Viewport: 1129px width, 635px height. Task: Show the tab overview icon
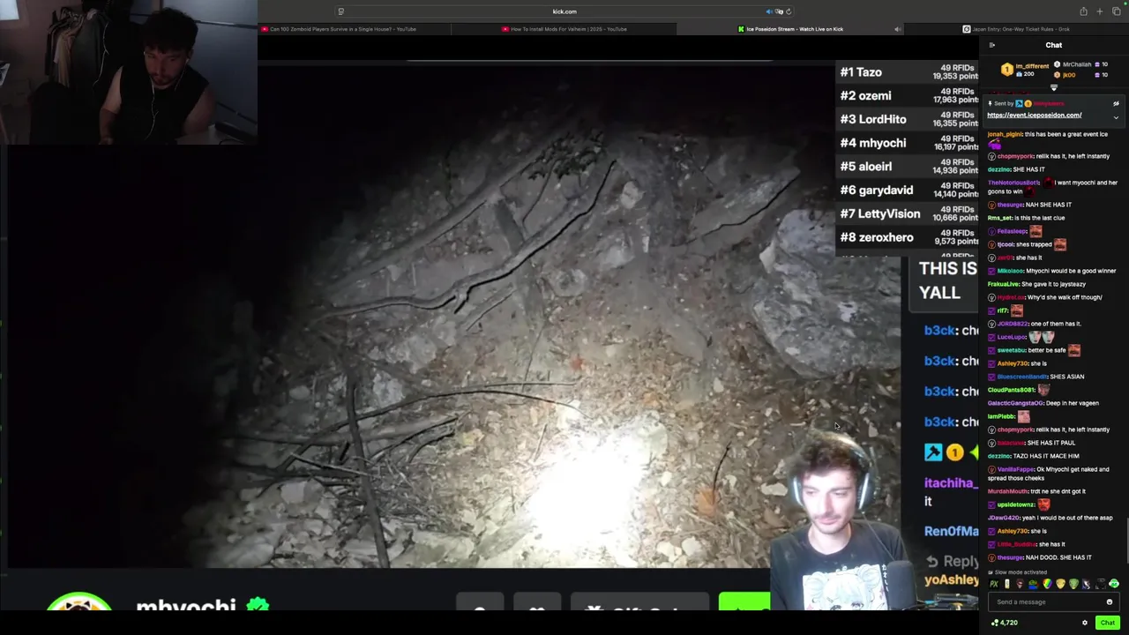point(1117,11)
